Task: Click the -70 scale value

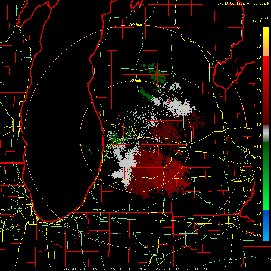Action: pyautogui.click(x=257, y=213)
